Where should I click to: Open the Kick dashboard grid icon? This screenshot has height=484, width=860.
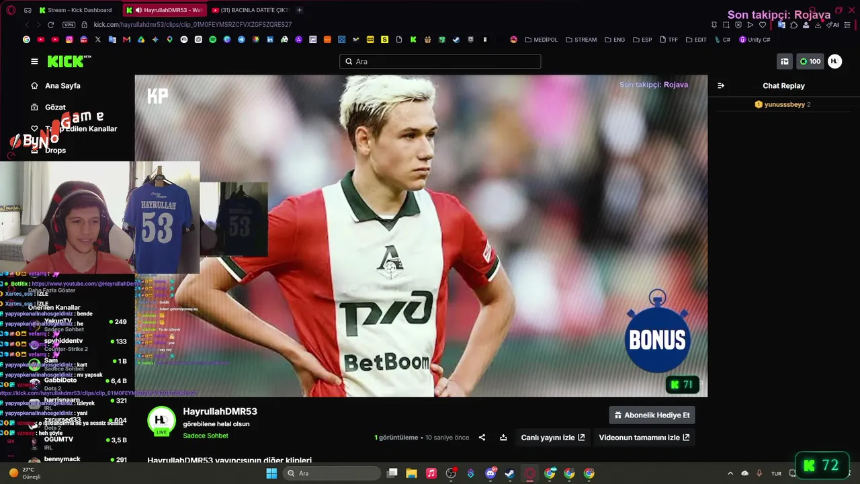785,61
